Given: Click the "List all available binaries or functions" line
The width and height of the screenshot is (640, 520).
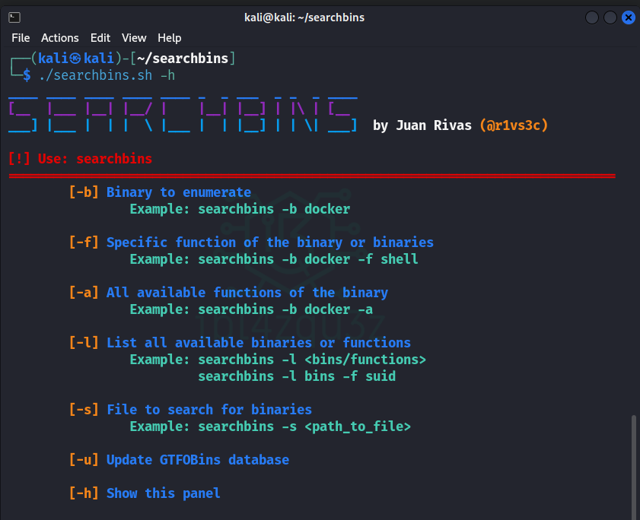Looking at the screenshot, I should 259,343.
